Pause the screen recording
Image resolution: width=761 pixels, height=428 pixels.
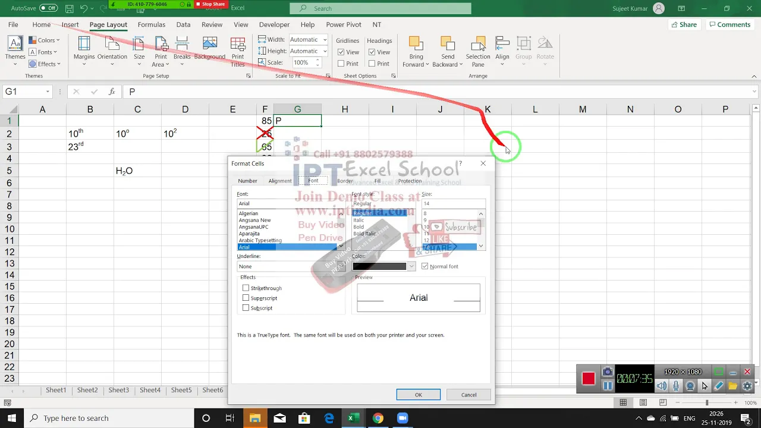coord(607,386)
